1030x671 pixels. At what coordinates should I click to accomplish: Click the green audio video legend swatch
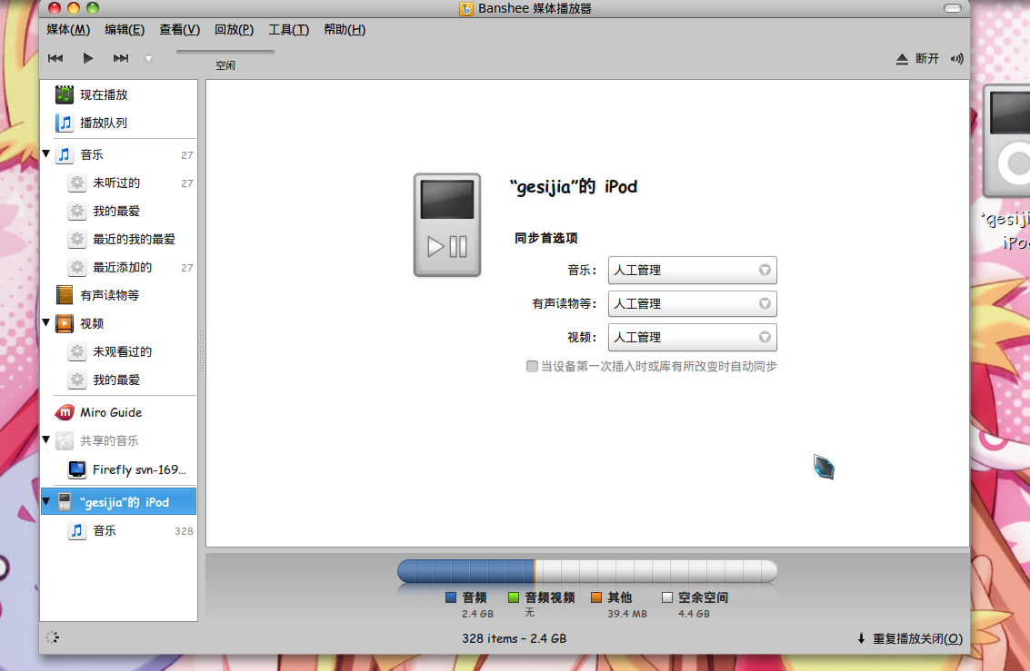[x=514, y=597]
